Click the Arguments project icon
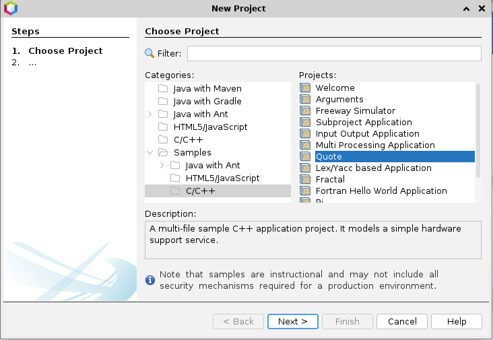Image resolution: width=493 pixels, height=340 pixels. [x=305, y=100]
